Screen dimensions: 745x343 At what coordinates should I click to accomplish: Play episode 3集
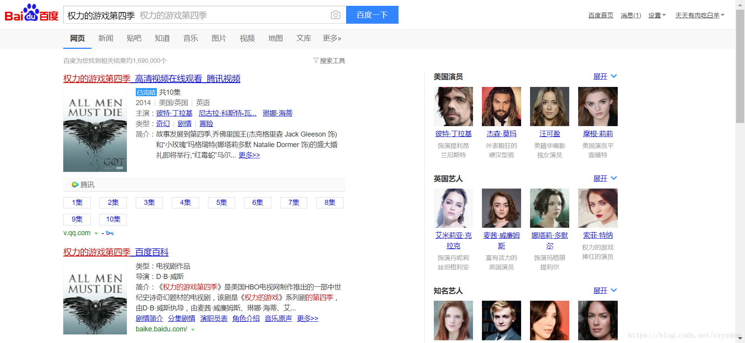149,203
